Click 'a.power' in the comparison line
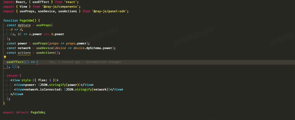The height and width of the screenshot is (120, 295). (35, 34)
